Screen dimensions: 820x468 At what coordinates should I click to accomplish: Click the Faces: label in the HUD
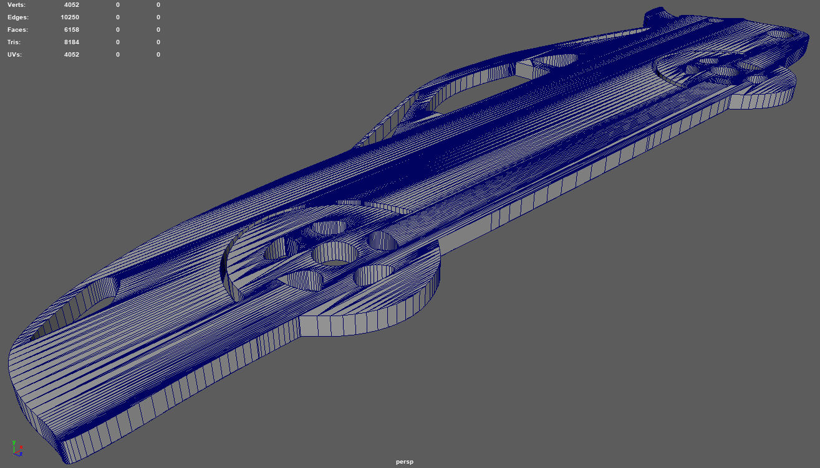(x=17, y=30)
